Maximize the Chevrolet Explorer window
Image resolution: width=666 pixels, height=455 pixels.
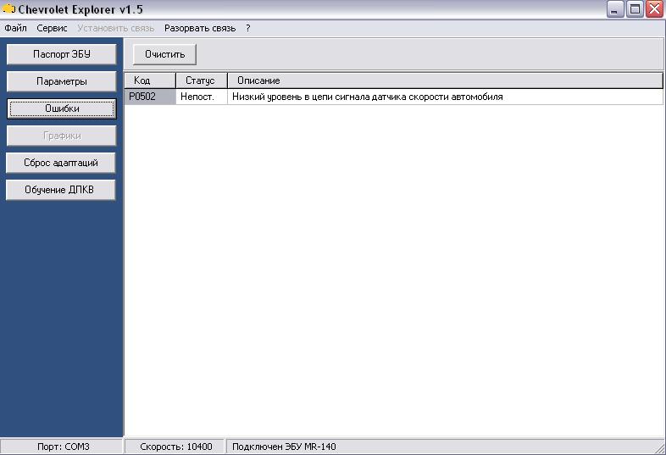tap(635, 9)
